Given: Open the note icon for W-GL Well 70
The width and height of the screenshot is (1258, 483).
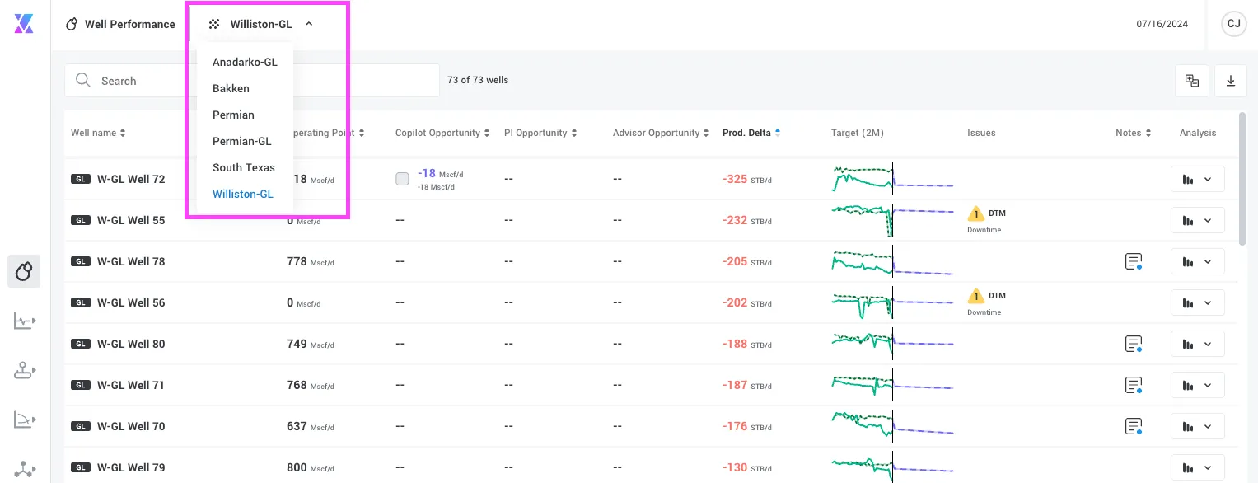Looking at the screenshot, I should tap(1134, 427).
